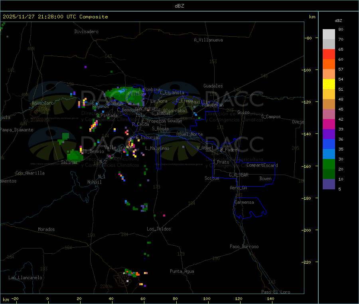Viewport: 359px width, 304px height.
Task: Click the magenta echo pixel east of 184
Action: point(164,215)
